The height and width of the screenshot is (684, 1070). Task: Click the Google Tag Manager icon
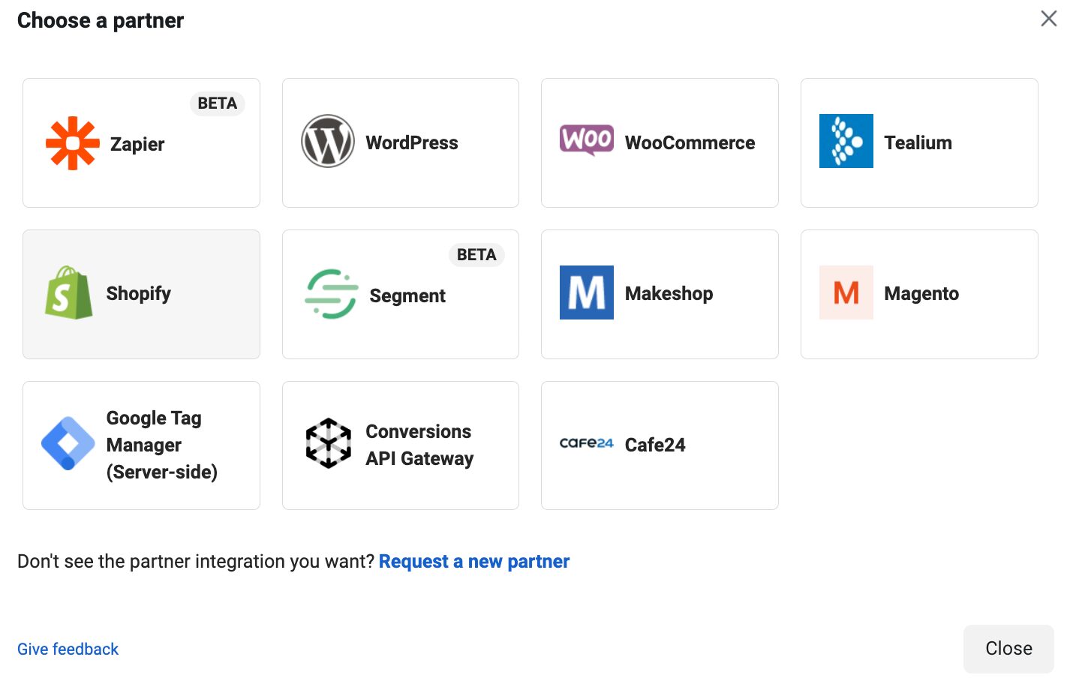coord(68,444)
